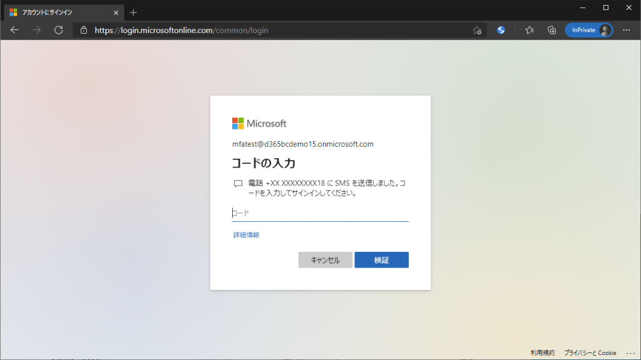Maximize the browser window
This screenshot has height=360, width=641.
606,7
